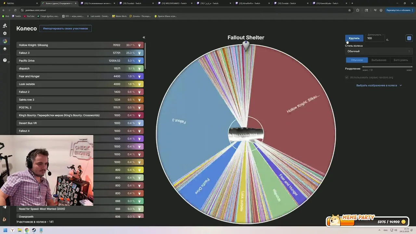Select 'Выбывание' wheel mode

click(379, 60)
